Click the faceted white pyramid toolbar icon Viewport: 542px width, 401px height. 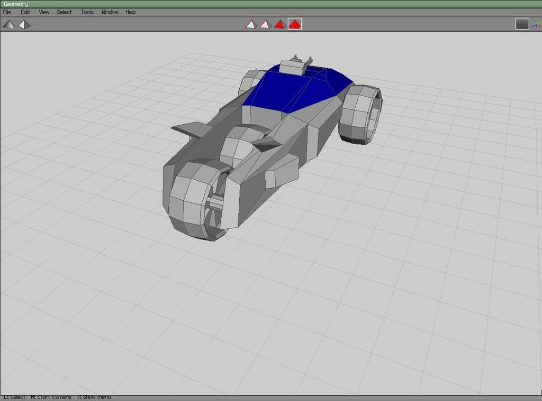24,24
